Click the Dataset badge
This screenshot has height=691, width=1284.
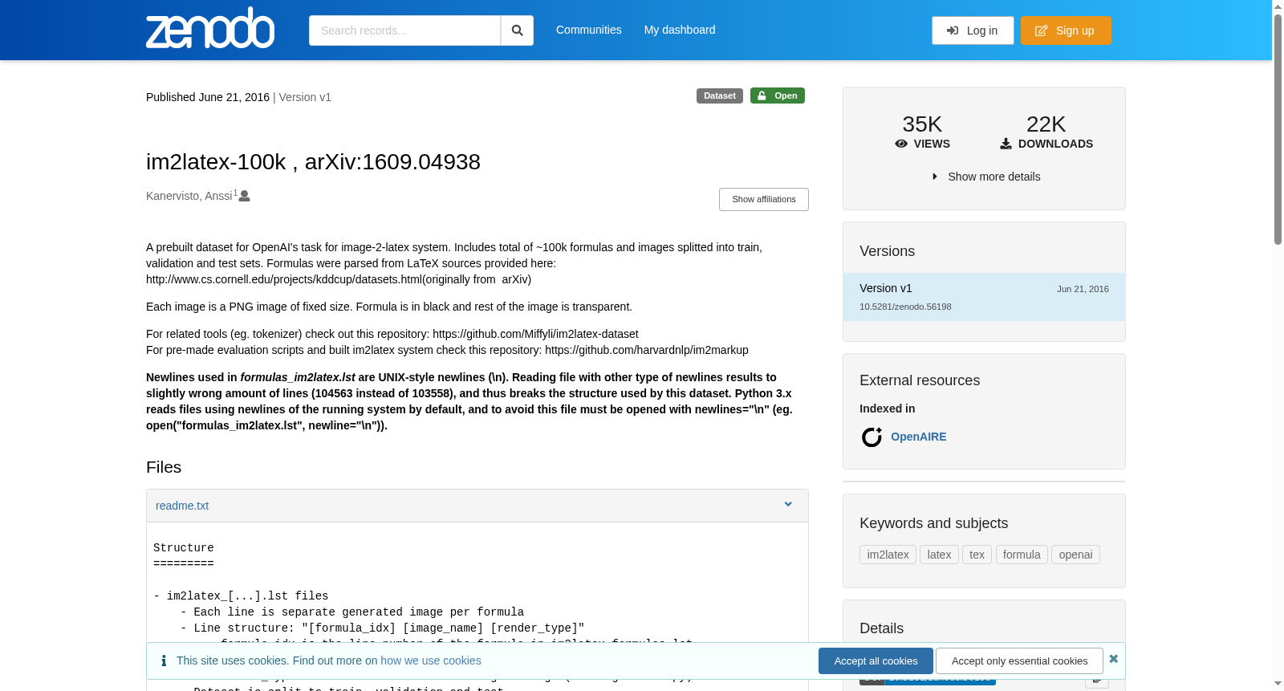pos(720,96)
